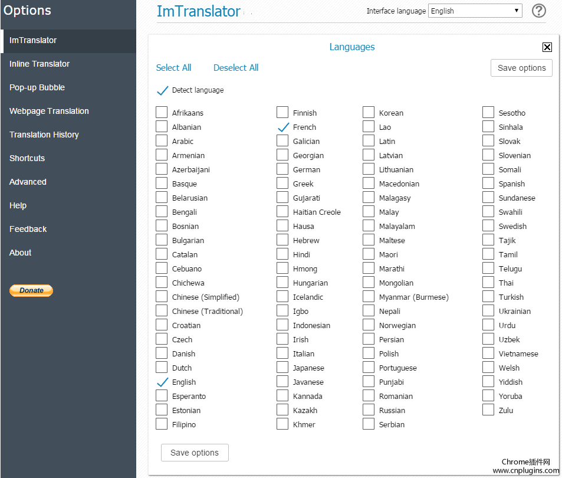The width and height of the screenshot is (562, 478).
Task: Enable Arabic language checkbox
Action: pos(162,140)
